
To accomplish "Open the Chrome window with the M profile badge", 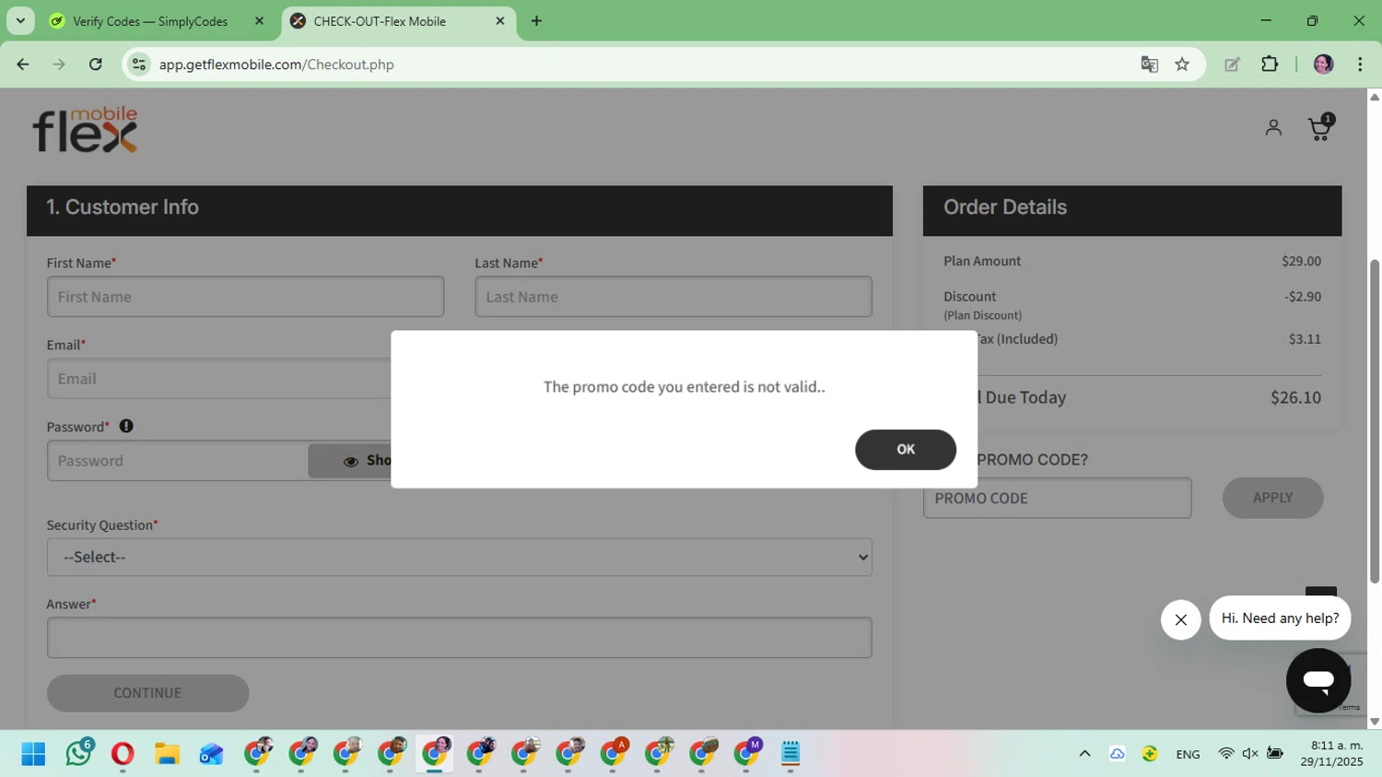I will pos(747,753).
